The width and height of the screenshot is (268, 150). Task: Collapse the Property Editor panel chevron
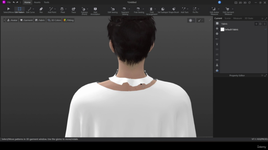click(262, 75)
